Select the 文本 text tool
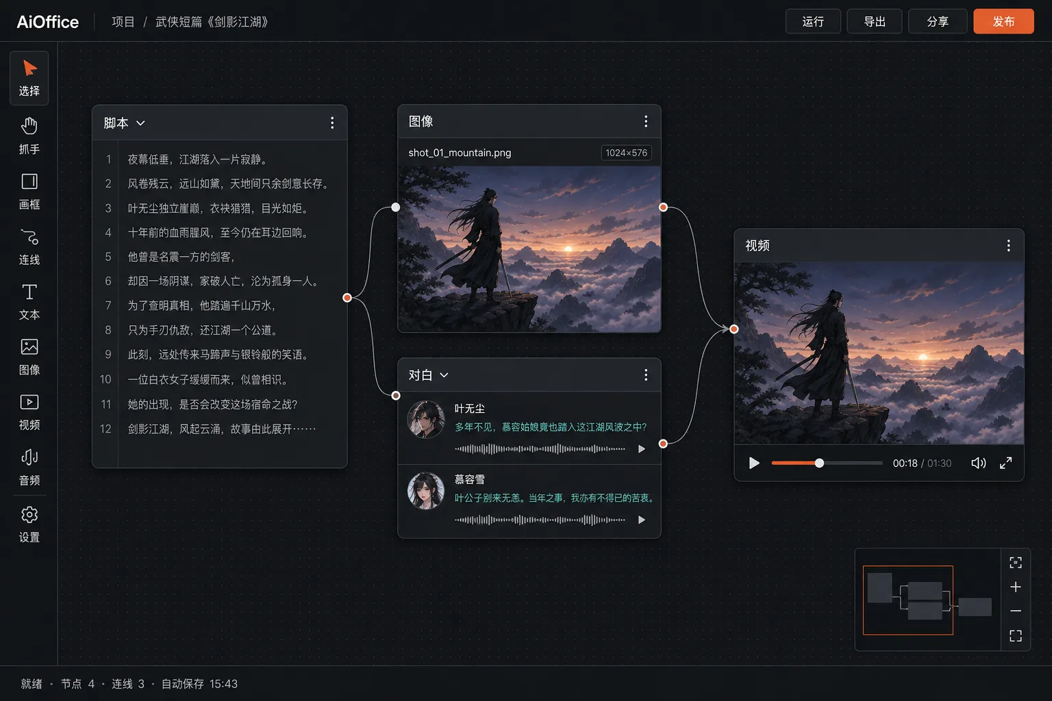The image size is (1052, 701). pyautogui.click(x=29, y=301)
